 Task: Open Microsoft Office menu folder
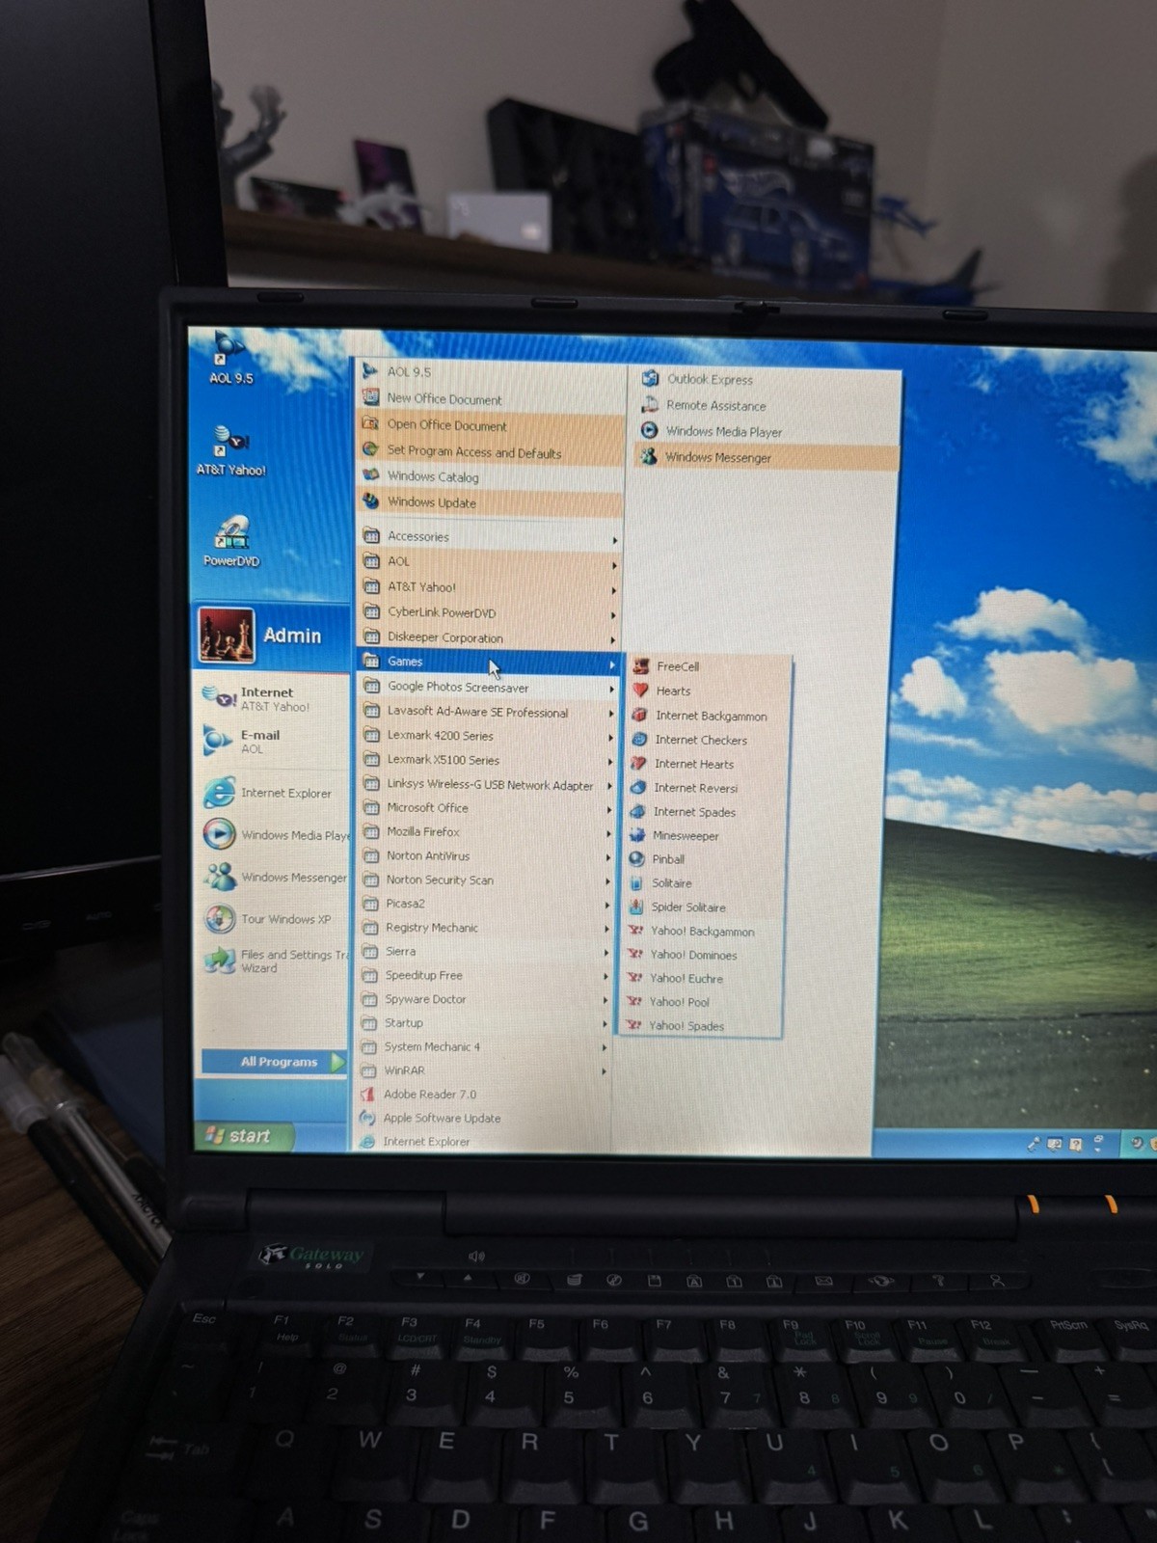pyautogui.click(x=487, y=808)
